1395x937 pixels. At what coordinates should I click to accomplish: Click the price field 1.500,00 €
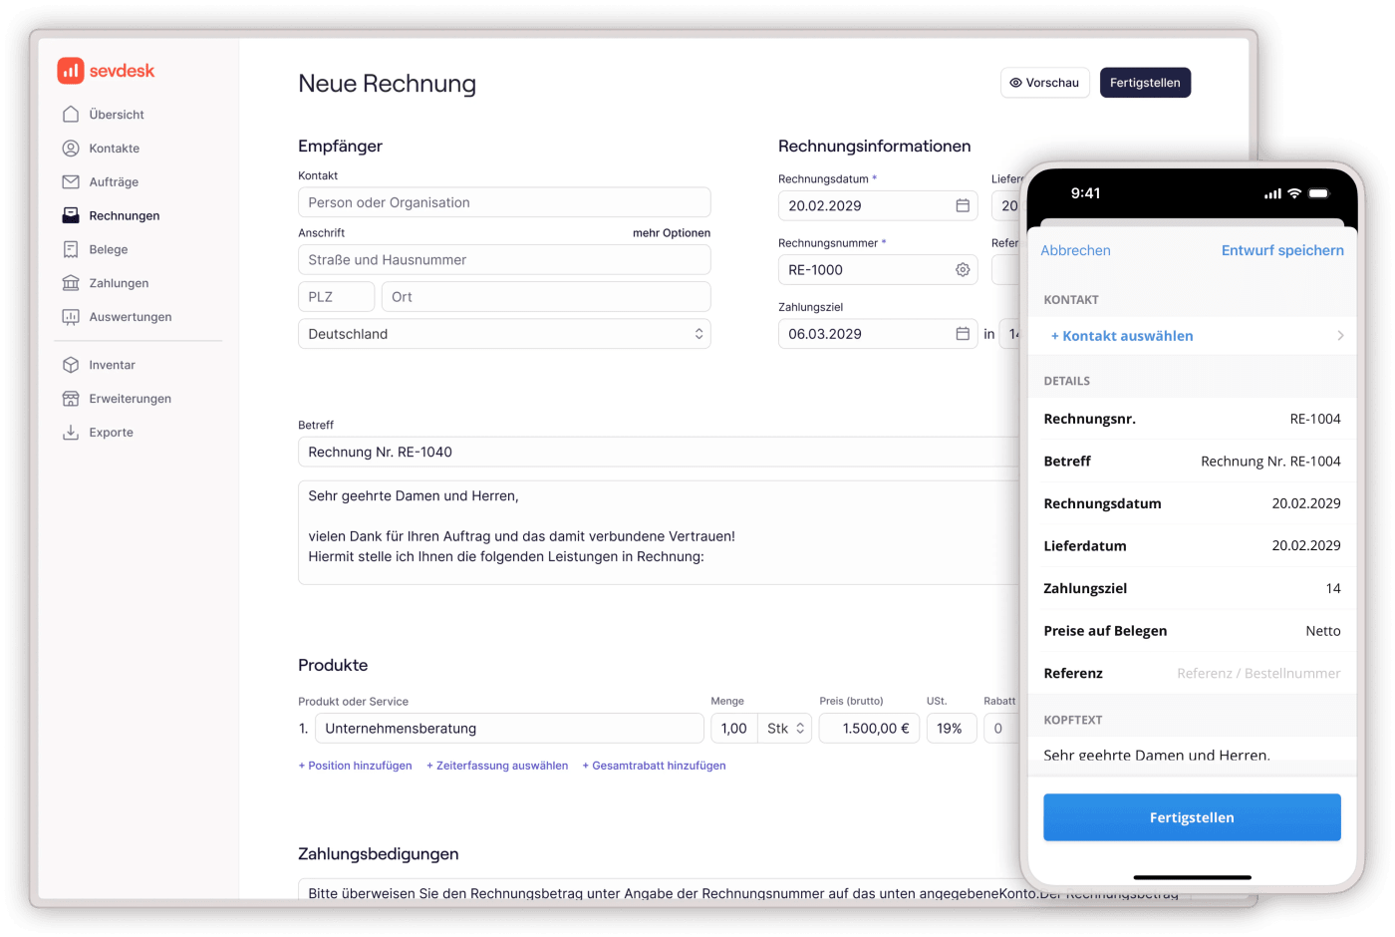pos(869,729)
